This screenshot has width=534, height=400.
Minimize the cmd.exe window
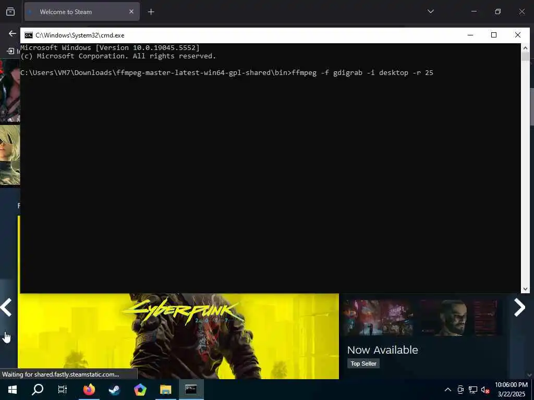[470, 35]
